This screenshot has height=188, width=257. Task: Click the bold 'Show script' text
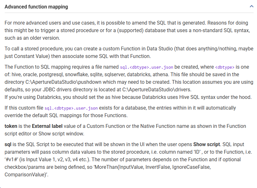click(207, 145)
